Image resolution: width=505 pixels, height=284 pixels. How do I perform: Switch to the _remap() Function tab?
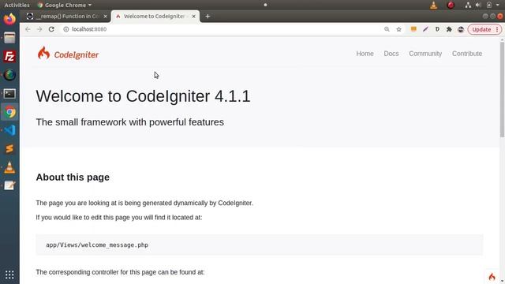pos(67,16)
